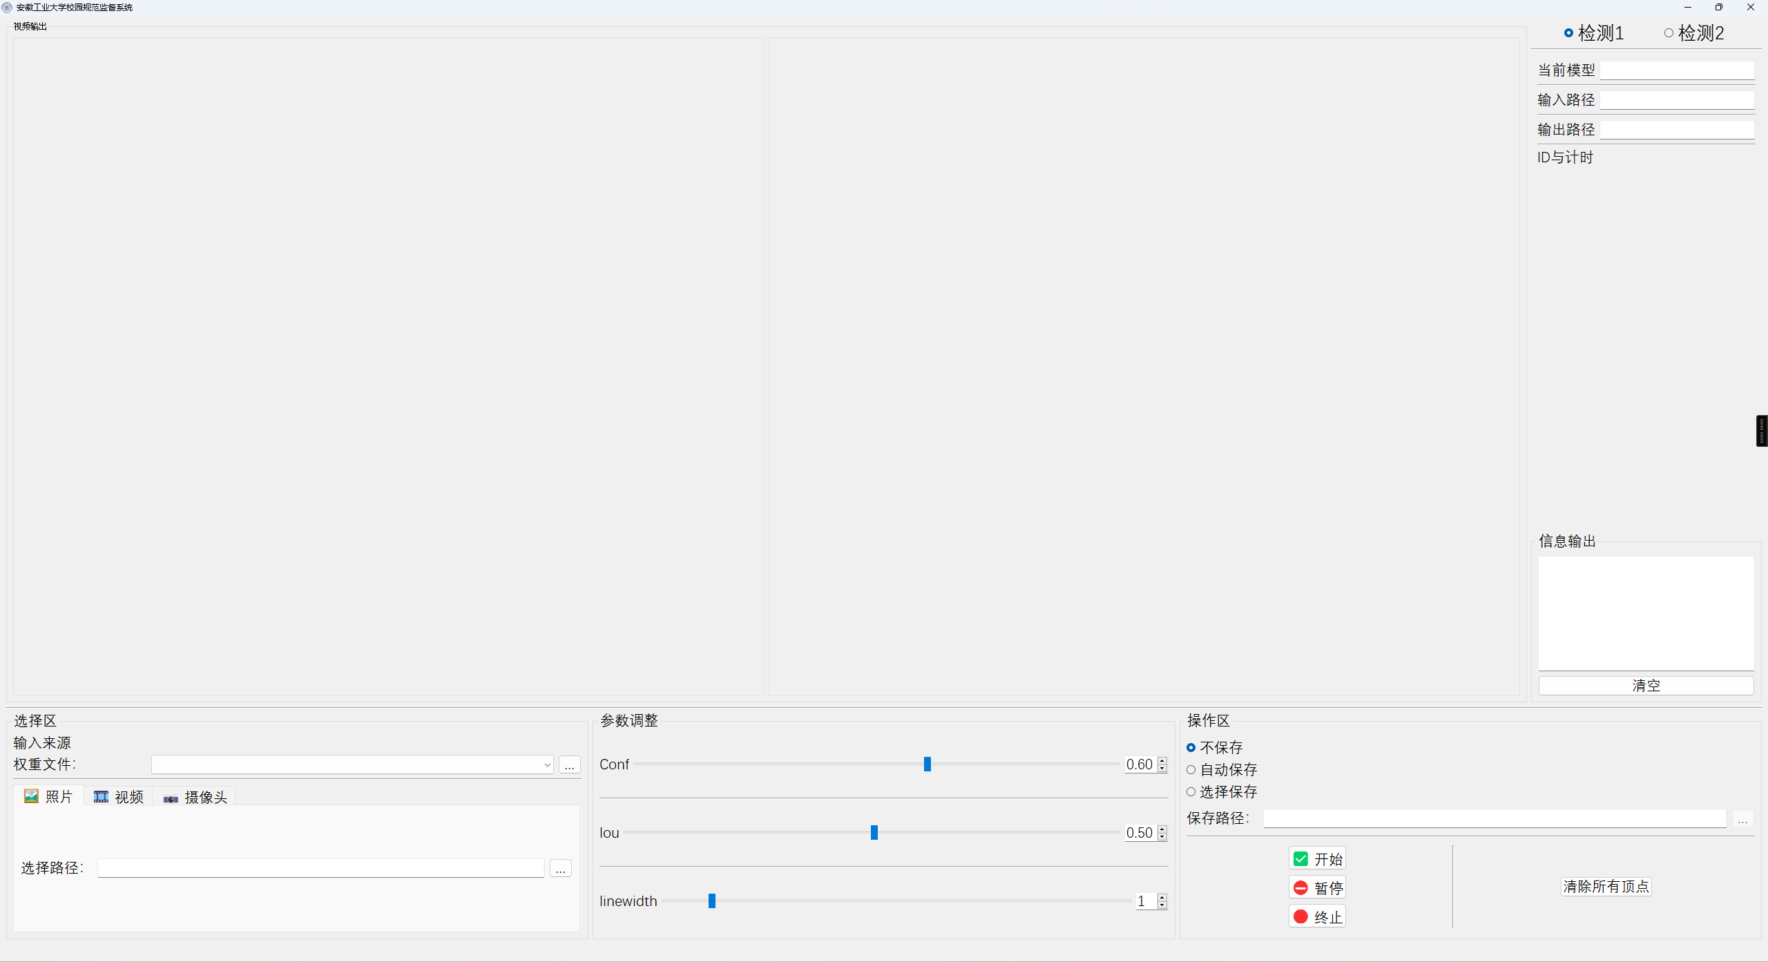Image resolution: width=1768 pixels, height=962 pixels.
Task: Decrease Iou value with the down arrow
Action: coord(1162,836)
